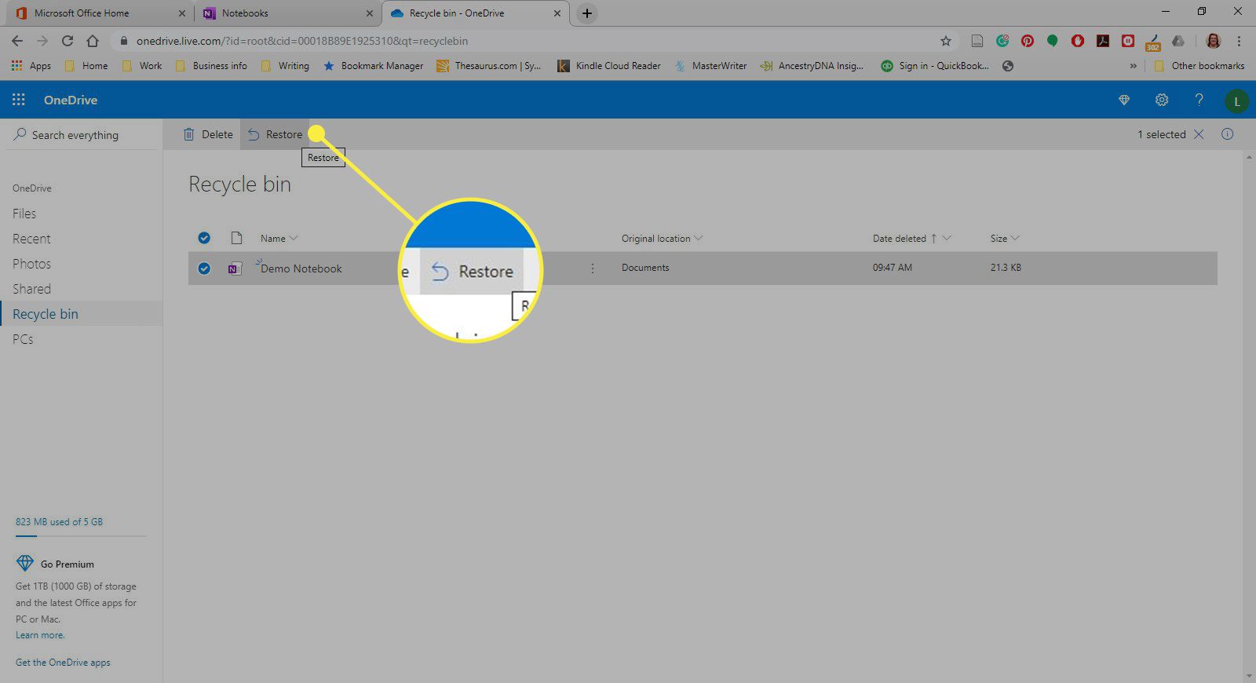Open the Business info bookmarks folder

click(210, 66)
